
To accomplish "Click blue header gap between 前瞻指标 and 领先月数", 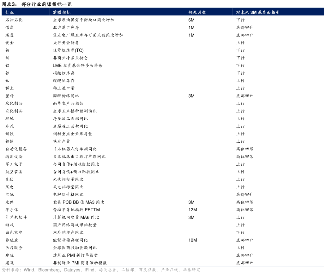I will pyautogui.click(x=130, y=13).
